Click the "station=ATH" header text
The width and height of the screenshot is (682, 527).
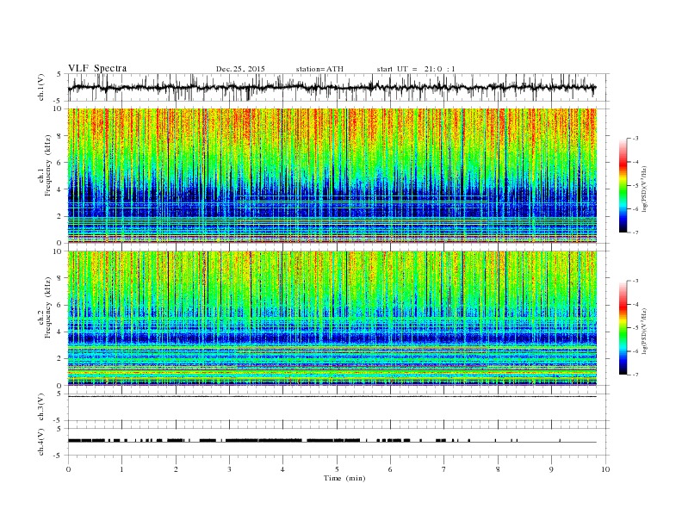coord(319,69)
